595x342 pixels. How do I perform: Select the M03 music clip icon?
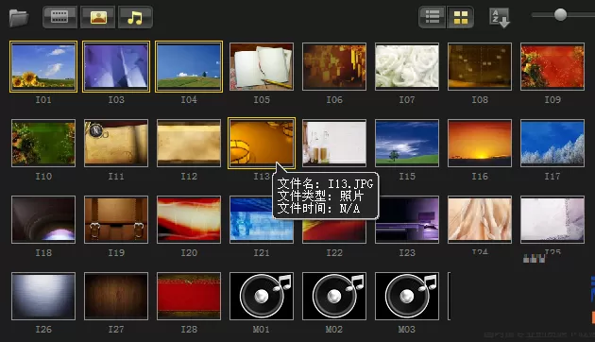pos(407,296)
